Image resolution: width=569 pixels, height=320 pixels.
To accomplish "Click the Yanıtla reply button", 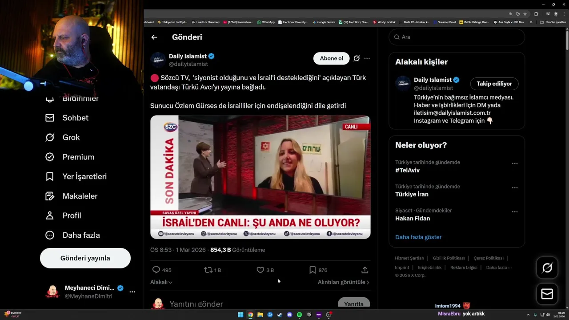I will 354,304.
